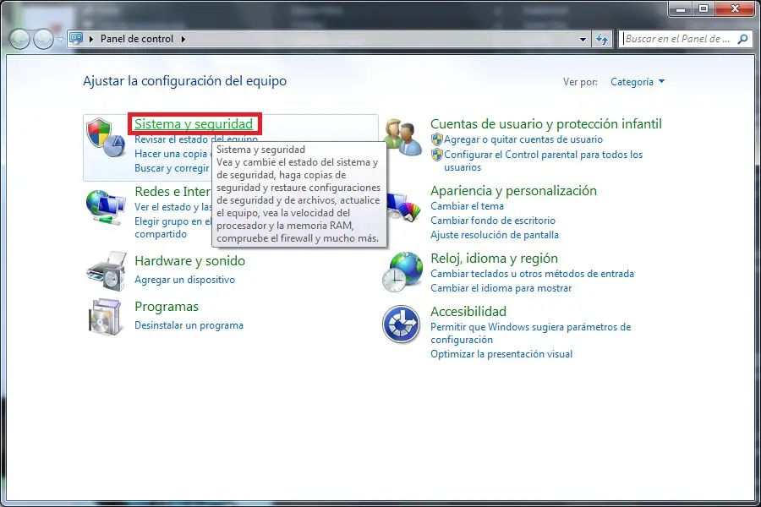The image size is (761, 507).
Task: Open the Categoría view-by dropdown
Action: [638, 81]
